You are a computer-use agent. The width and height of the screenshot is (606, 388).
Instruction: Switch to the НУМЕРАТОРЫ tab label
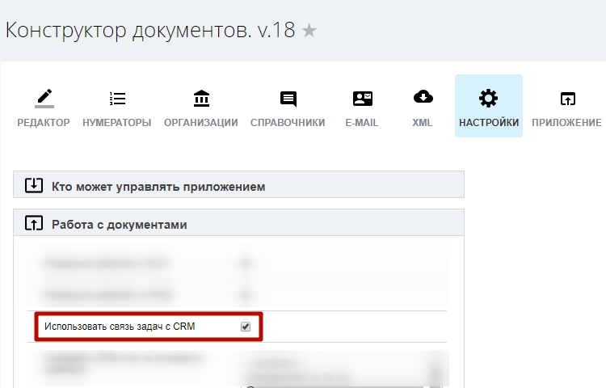point(117,123)
